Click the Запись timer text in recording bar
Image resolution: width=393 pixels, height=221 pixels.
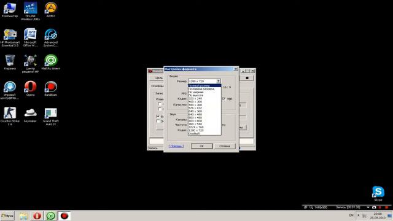348,207
